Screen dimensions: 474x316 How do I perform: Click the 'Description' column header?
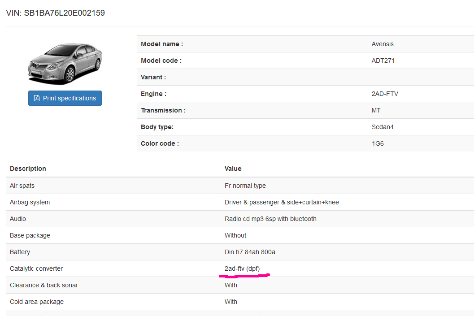tap(28, 169)
